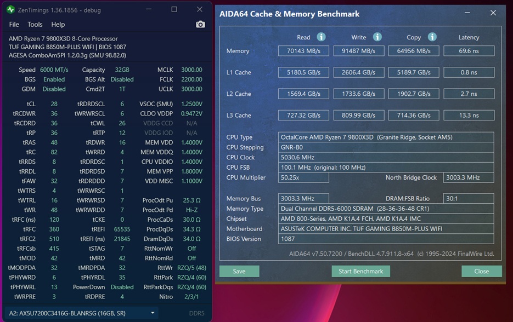513x322 pixels.
Task: Select L2 Cache Read 1569.4 GB/s field
Action: [303, 94]
